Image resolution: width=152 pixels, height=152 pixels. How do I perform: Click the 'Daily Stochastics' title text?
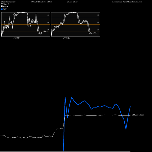click(8, 2)
